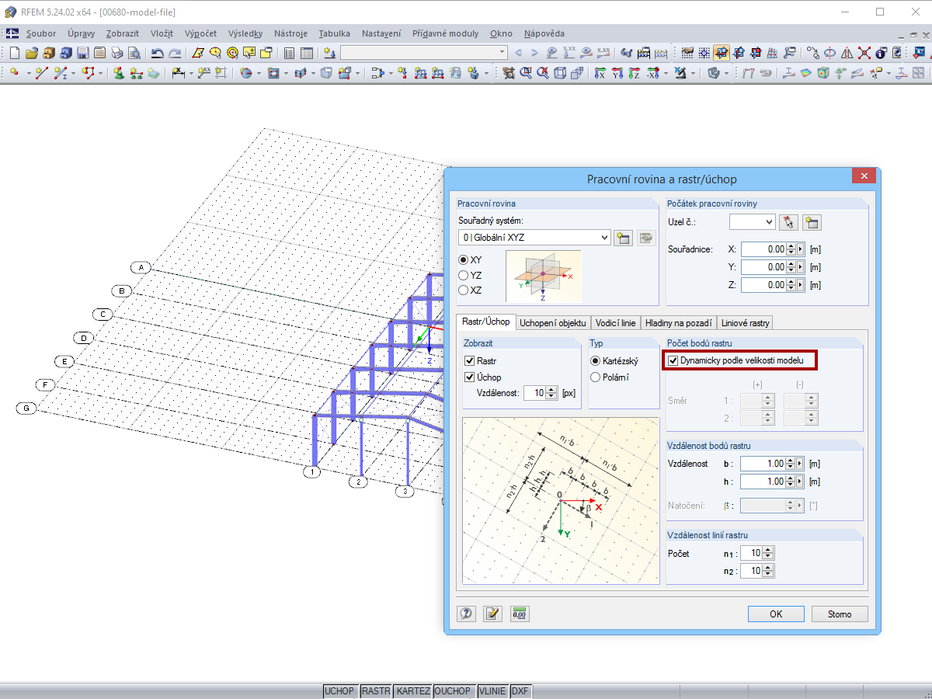Choose Kartézský grid type
932x699 pixels.
click(x=596, y=361)
